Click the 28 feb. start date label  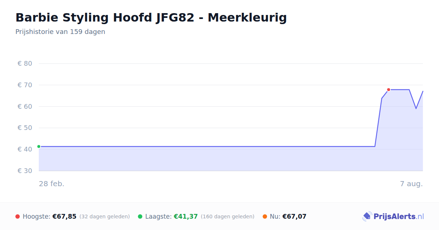[x=52, y=184]
